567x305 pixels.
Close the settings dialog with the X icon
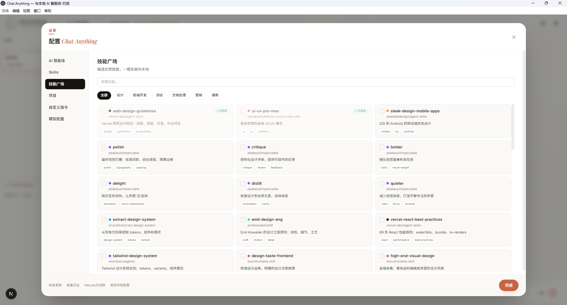[x=514, y=37]
